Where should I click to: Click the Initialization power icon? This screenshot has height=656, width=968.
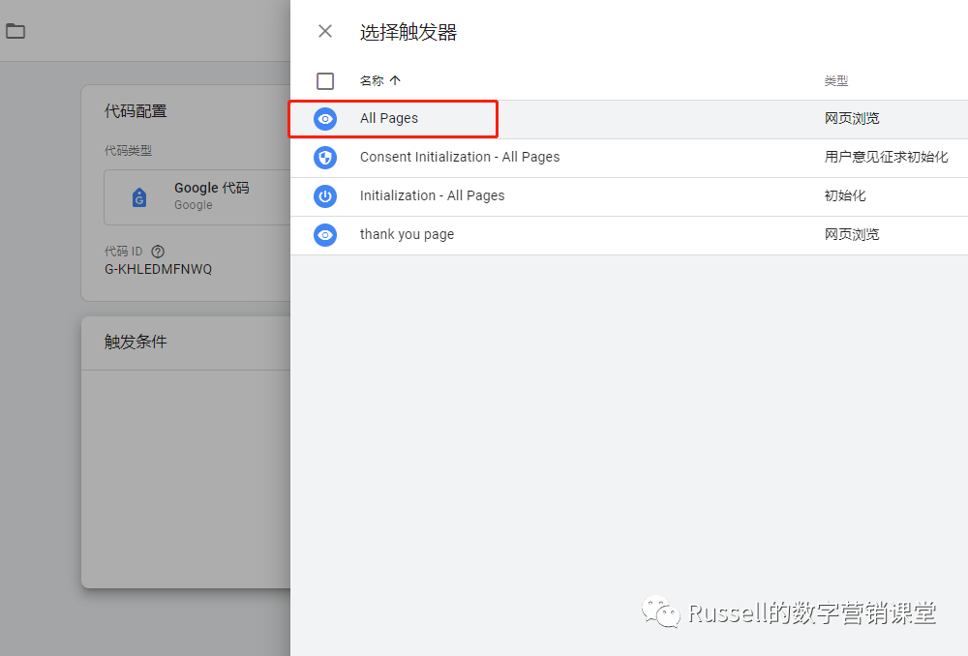pos(325,196)
